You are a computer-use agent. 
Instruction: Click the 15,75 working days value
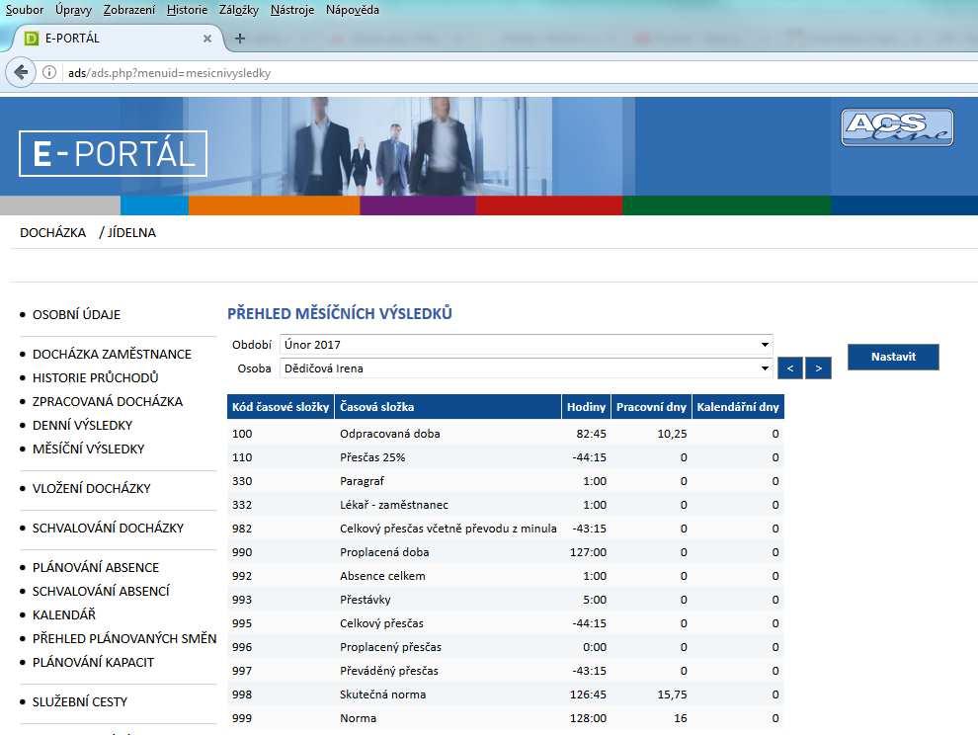coord(672,694)
